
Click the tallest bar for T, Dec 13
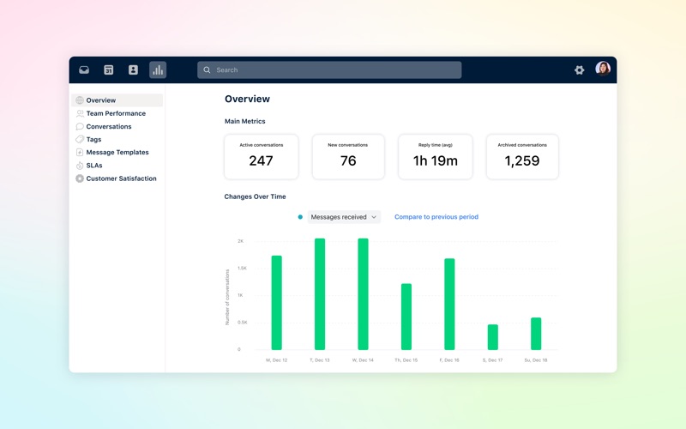click(x=320, y=294)
